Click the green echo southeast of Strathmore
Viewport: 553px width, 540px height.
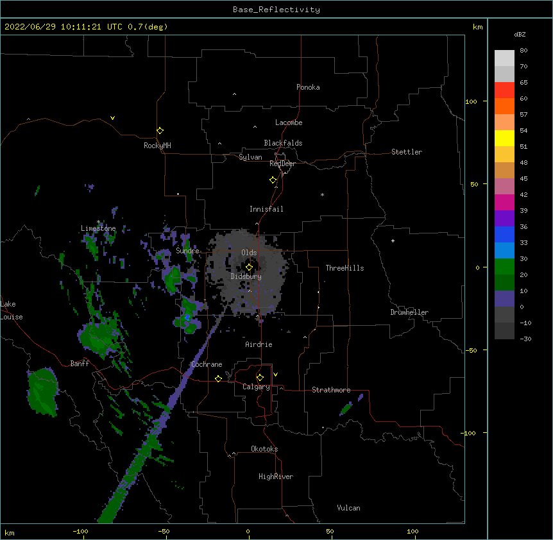coord(346,409)
